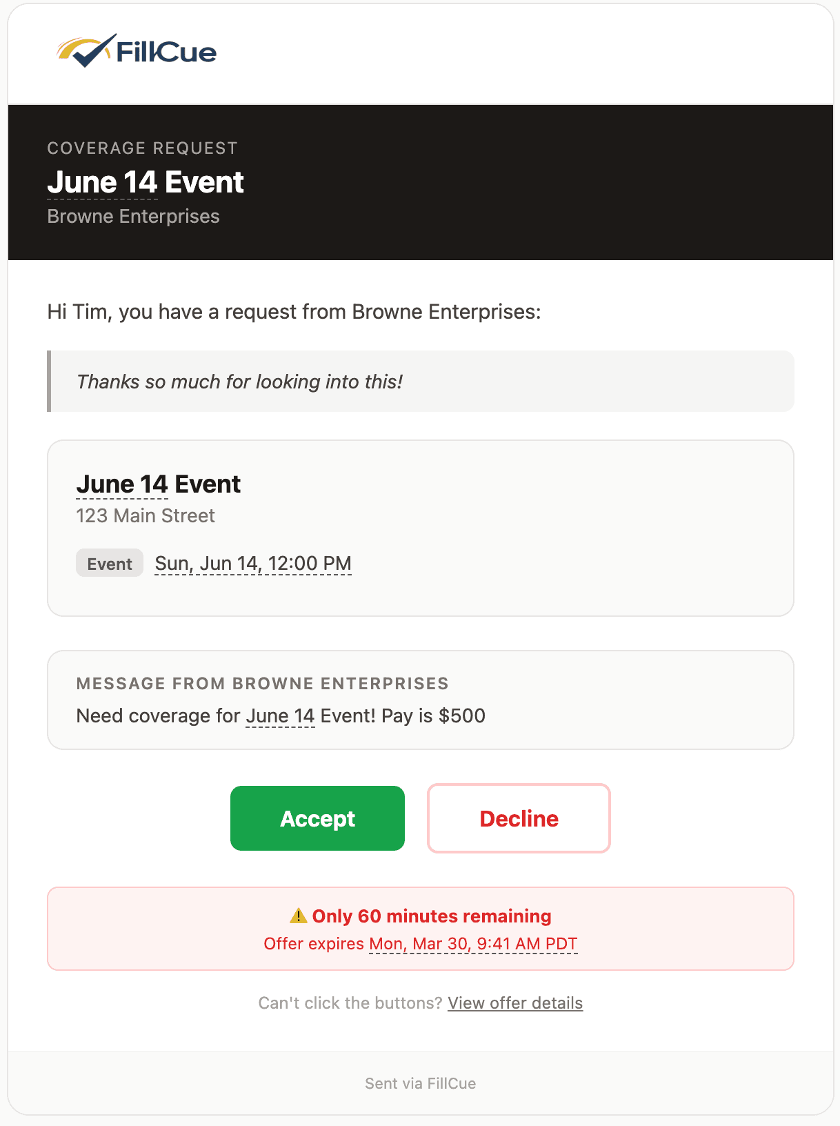Click the quoted note Thanks so much text

[x=241, y=382]
